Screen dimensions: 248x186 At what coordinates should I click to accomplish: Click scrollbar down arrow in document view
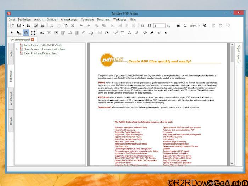pos(232,164)
